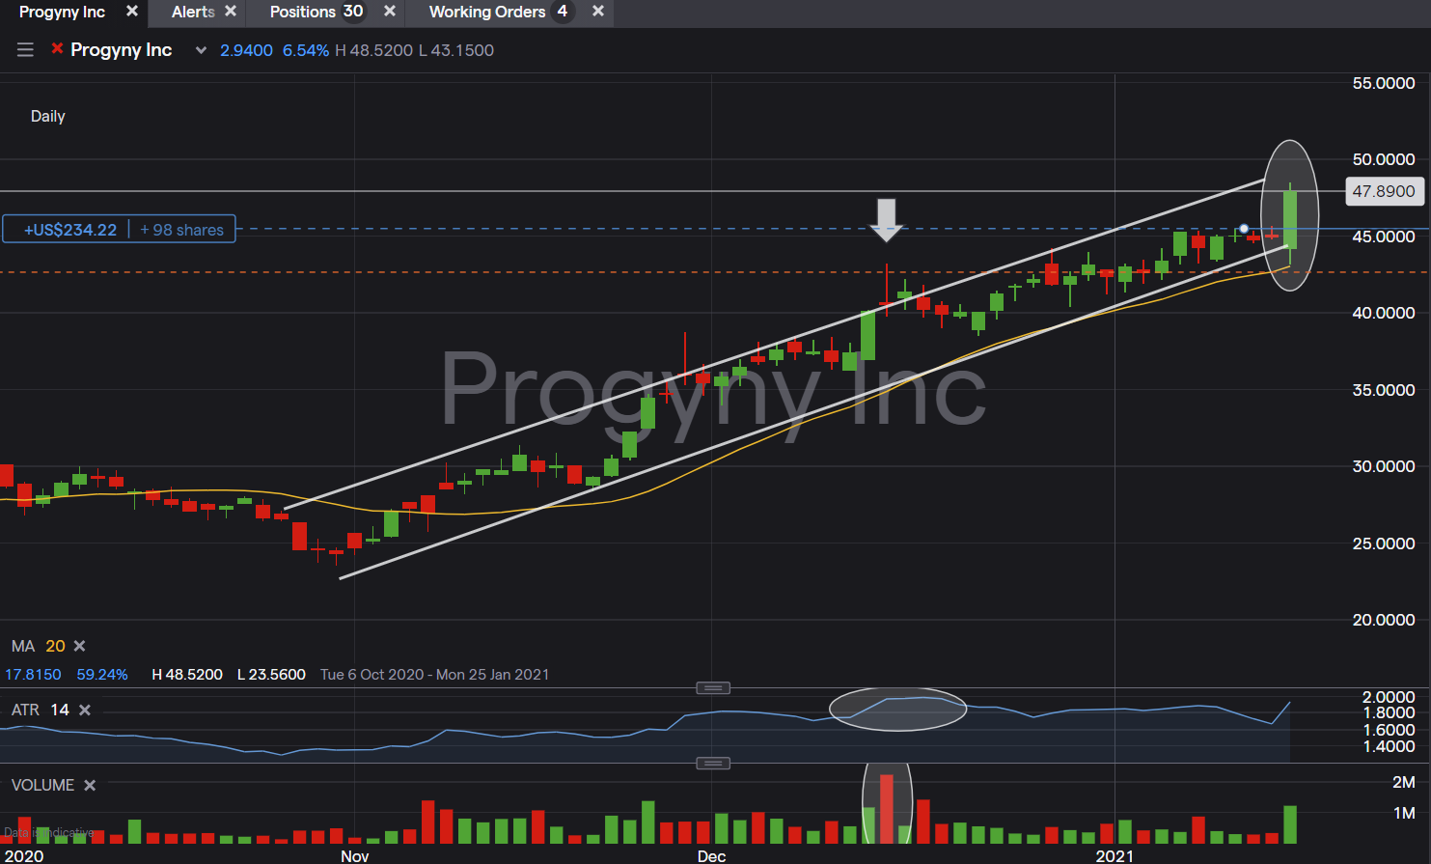Open MA 20 indicator settings
Screen dimensions: 1431x864
click(39, 646)
